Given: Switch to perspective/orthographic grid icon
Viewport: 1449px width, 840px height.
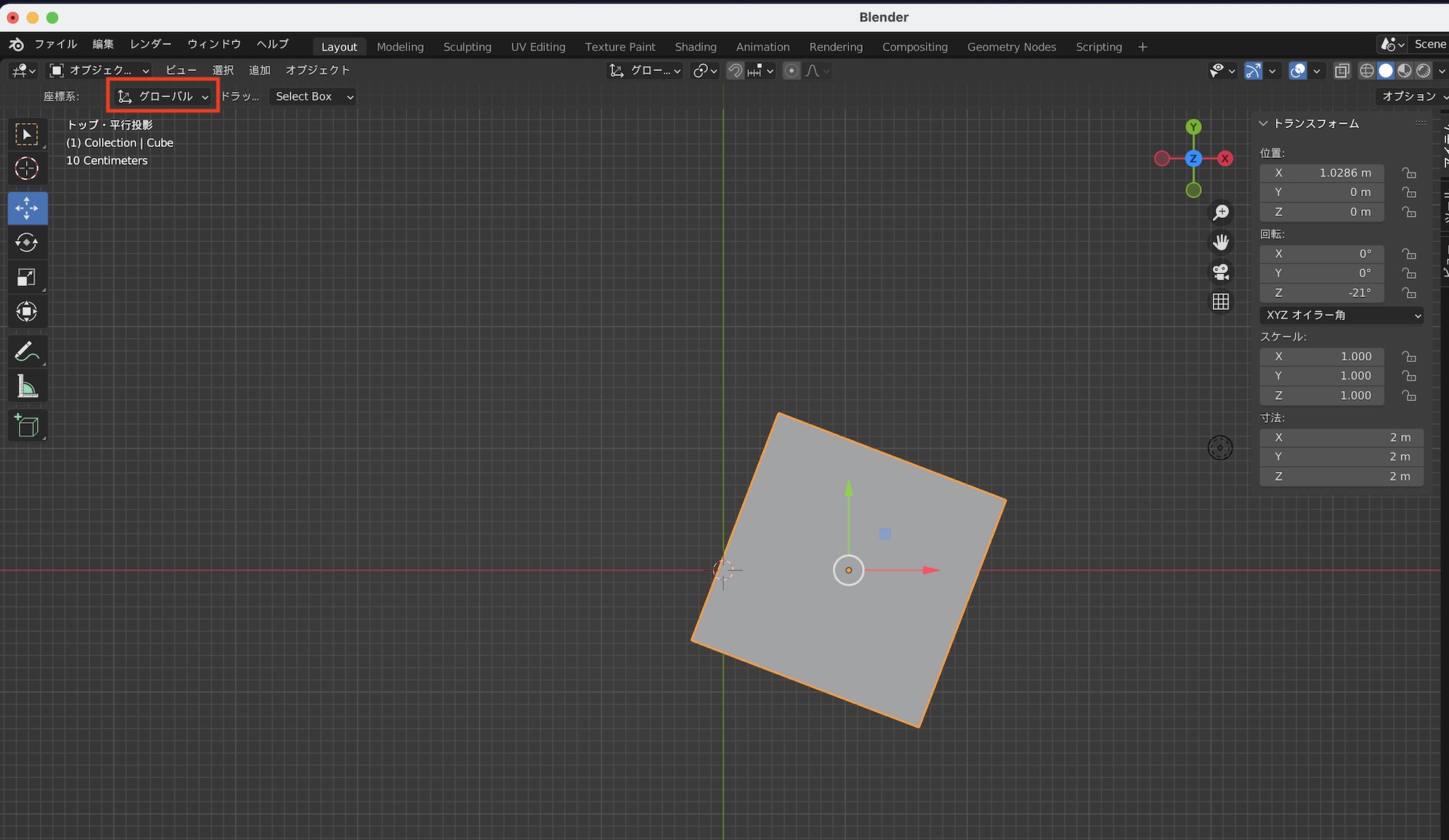Looking at the screenshot, I should 1221,301.
